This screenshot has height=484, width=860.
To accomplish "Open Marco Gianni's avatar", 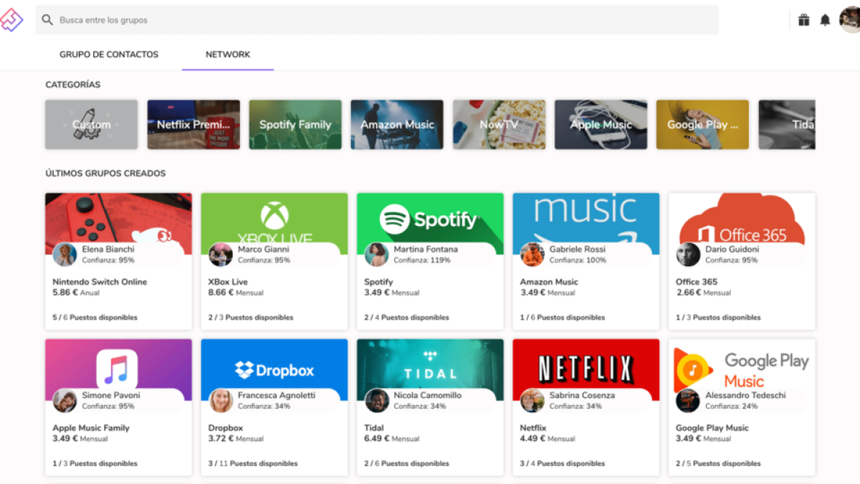I will (x=221, y=255).
